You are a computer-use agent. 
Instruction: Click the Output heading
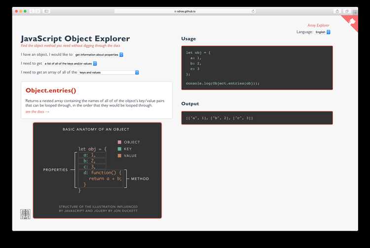(x=190, y=104)
